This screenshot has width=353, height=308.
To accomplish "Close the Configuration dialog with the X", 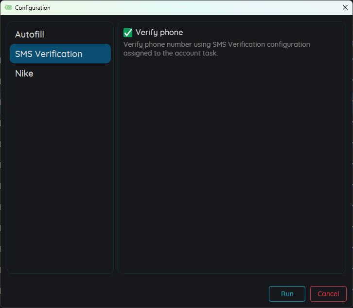I will click(x=345, y=7).
